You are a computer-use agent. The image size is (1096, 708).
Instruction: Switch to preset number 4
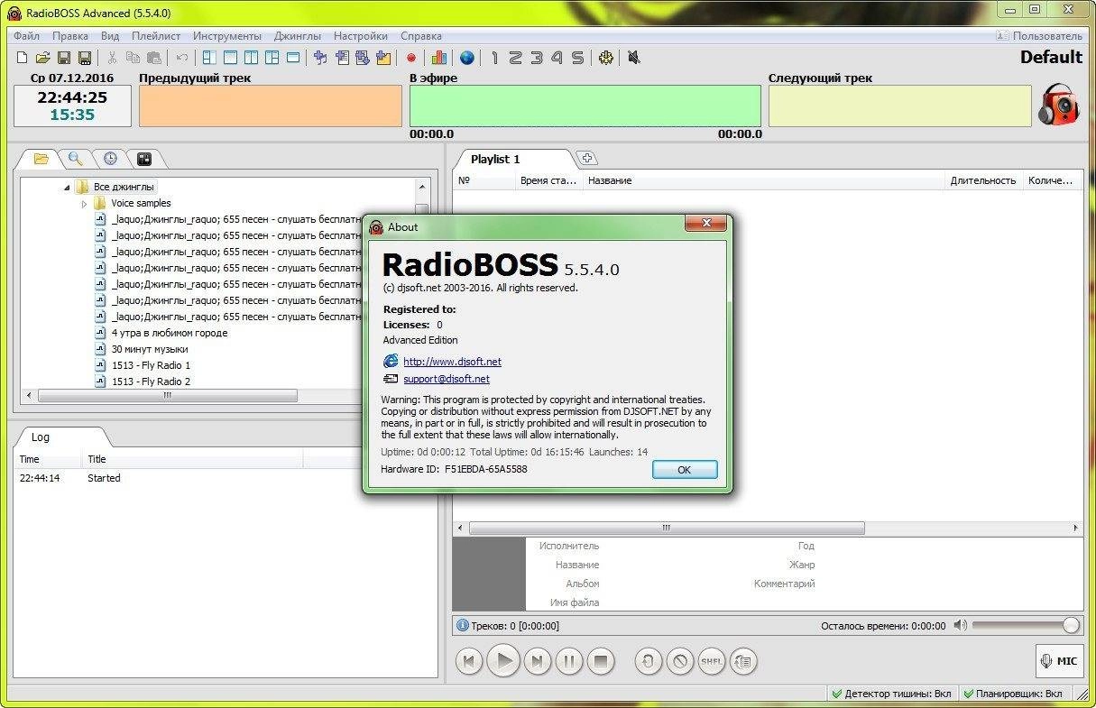[557, 58]
